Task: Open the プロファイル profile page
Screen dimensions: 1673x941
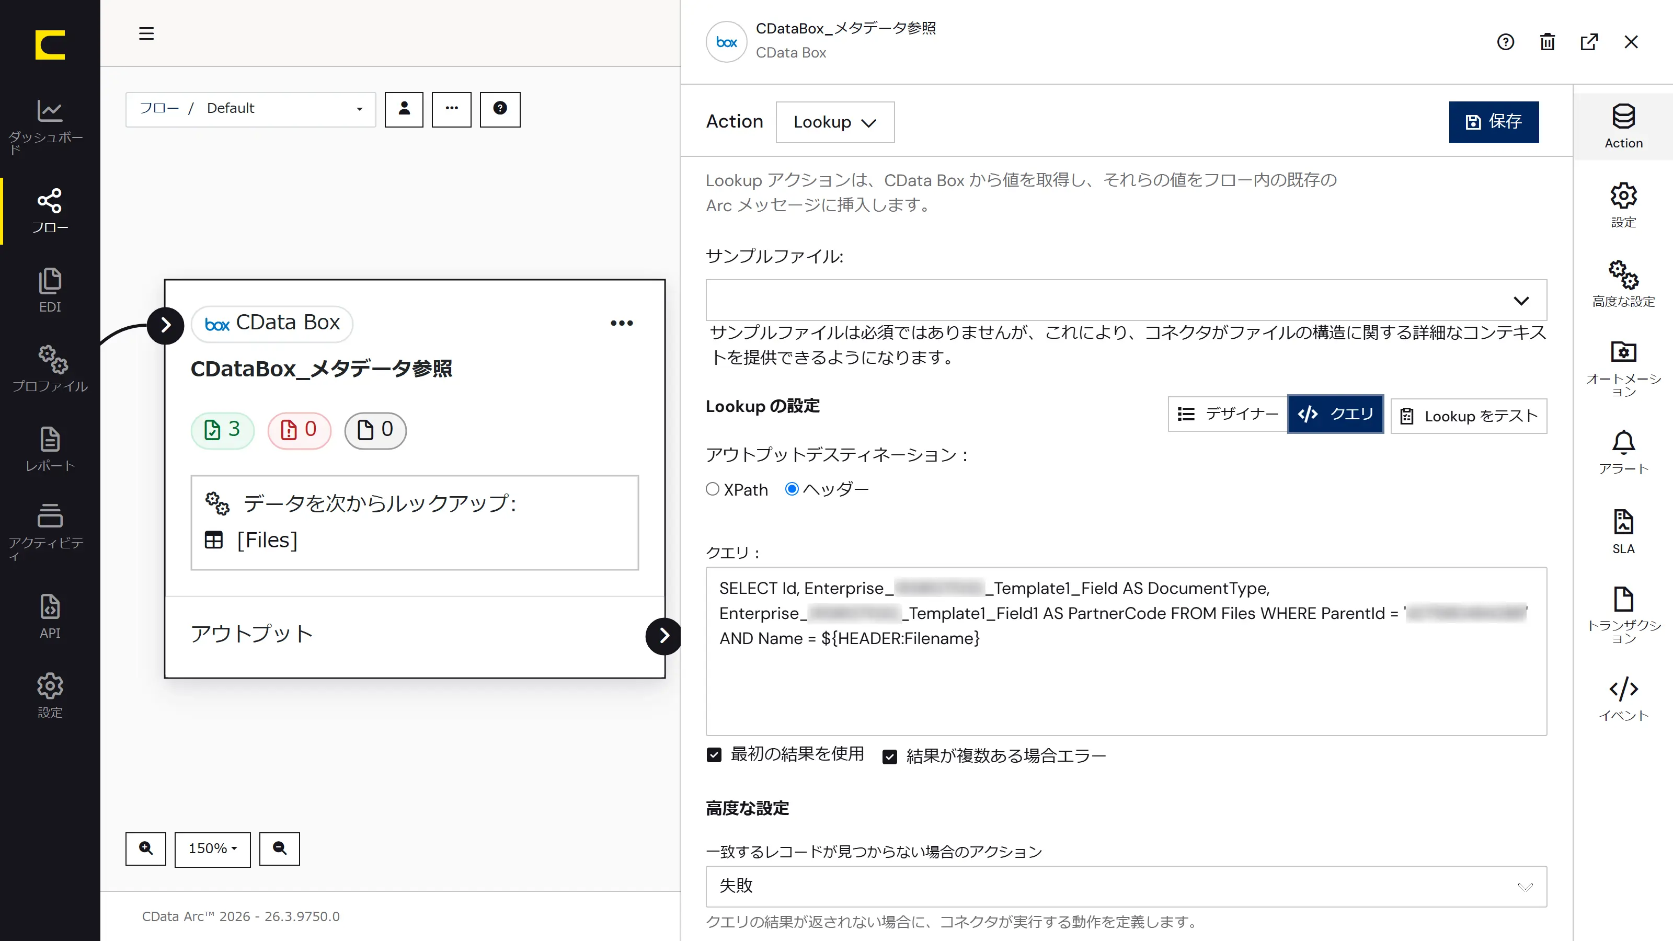Action: click(49, 369)
